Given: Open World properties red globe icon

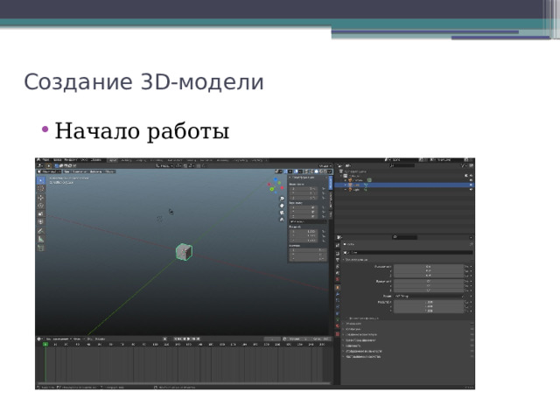Looking at the screenshot, I should (338, 279).
